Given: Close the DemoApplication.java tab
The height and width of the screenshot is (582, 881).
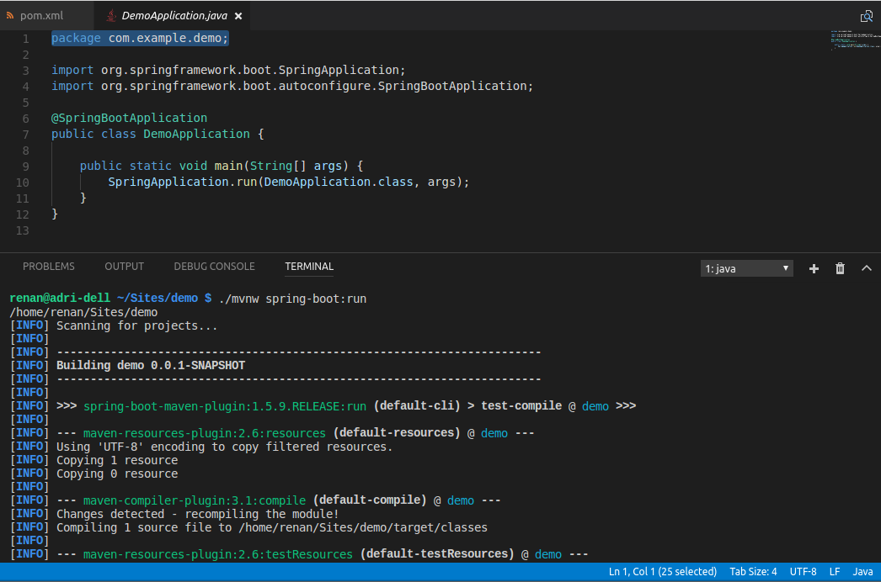Looking at the screenshot, I should pyautogui.click(x=239, y=16).
